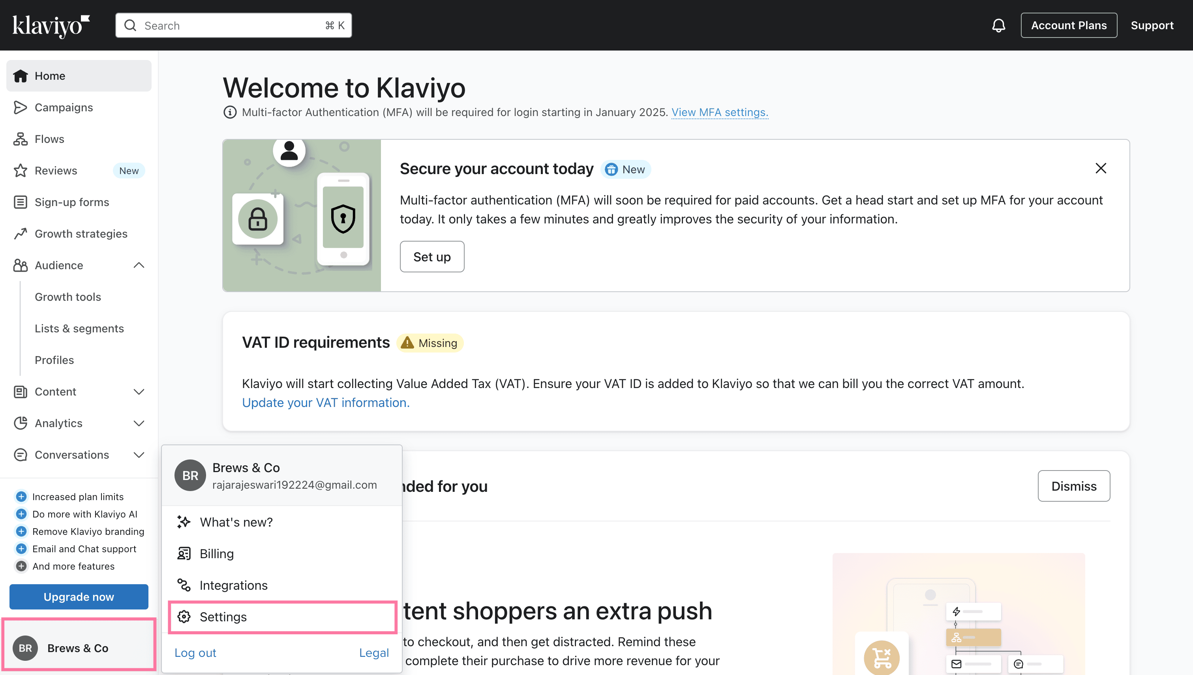The height and width of the screenshot is (675, 1193).
Task: Close the Secure your account banner
Action: 1101,168
